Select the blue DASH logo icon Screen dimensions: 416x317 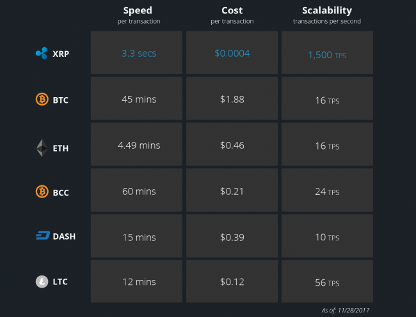[x=43, y=235]
